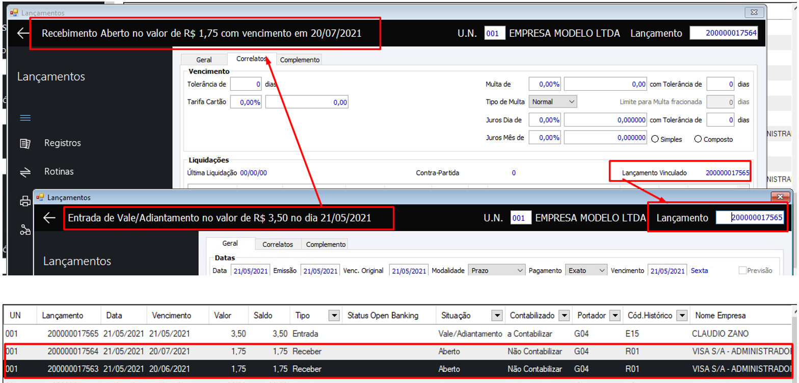Screen dimensions: 799x383
Task: Click the Data field in the front window
Action: coord(250,271)
